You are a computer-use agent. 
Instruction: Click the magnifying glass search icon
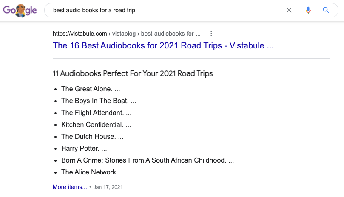[326, 10]
